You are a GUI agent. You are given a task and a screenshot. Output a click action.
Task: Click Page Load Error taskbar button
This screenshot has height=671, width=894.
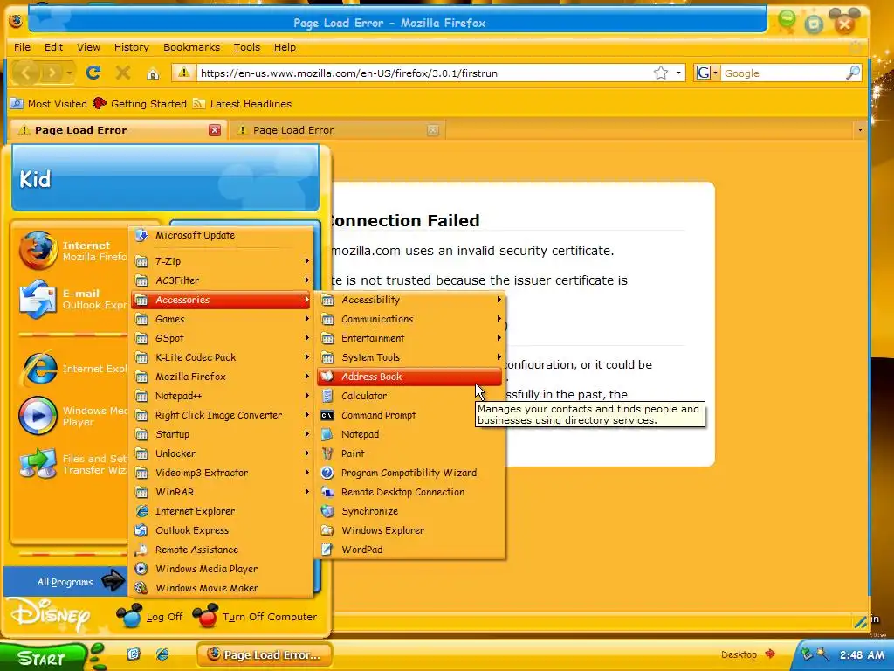(x=265, y=654)
